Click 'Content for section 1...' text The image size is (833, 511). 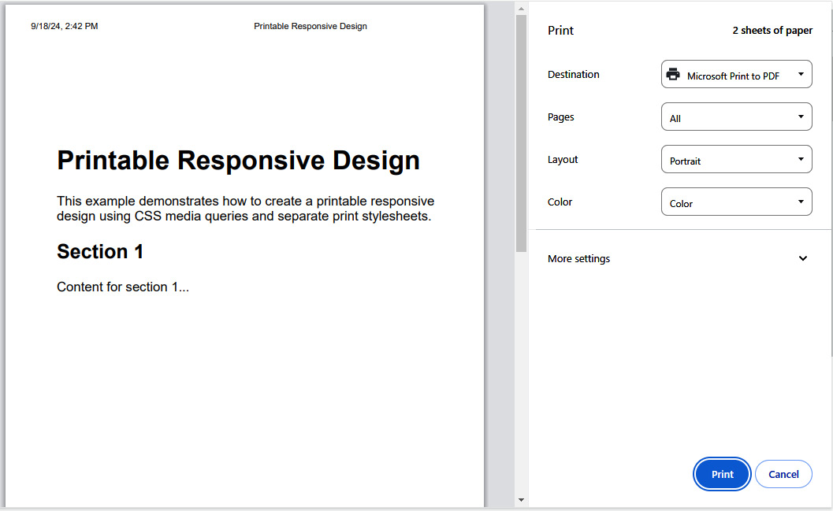click(x=123, y=287)
